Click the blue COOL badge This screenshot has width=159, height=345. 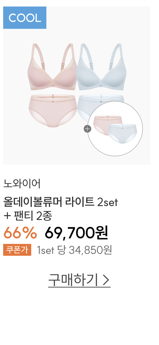pyautogui.click(x=25, y=18)
